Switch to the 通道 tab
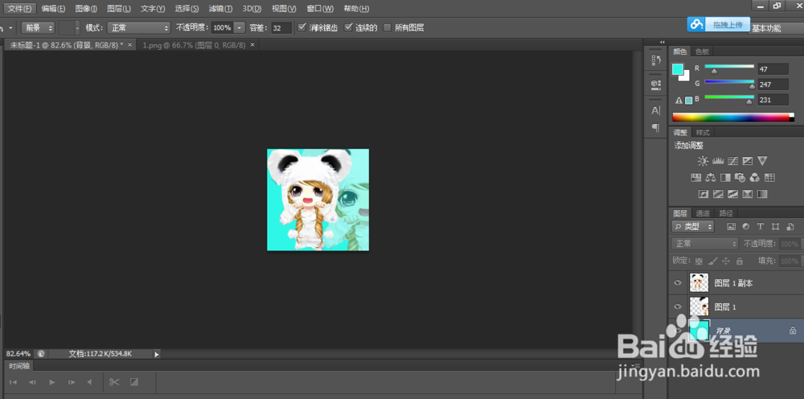Screen dimensions: 804x399 tap(703, 213)
